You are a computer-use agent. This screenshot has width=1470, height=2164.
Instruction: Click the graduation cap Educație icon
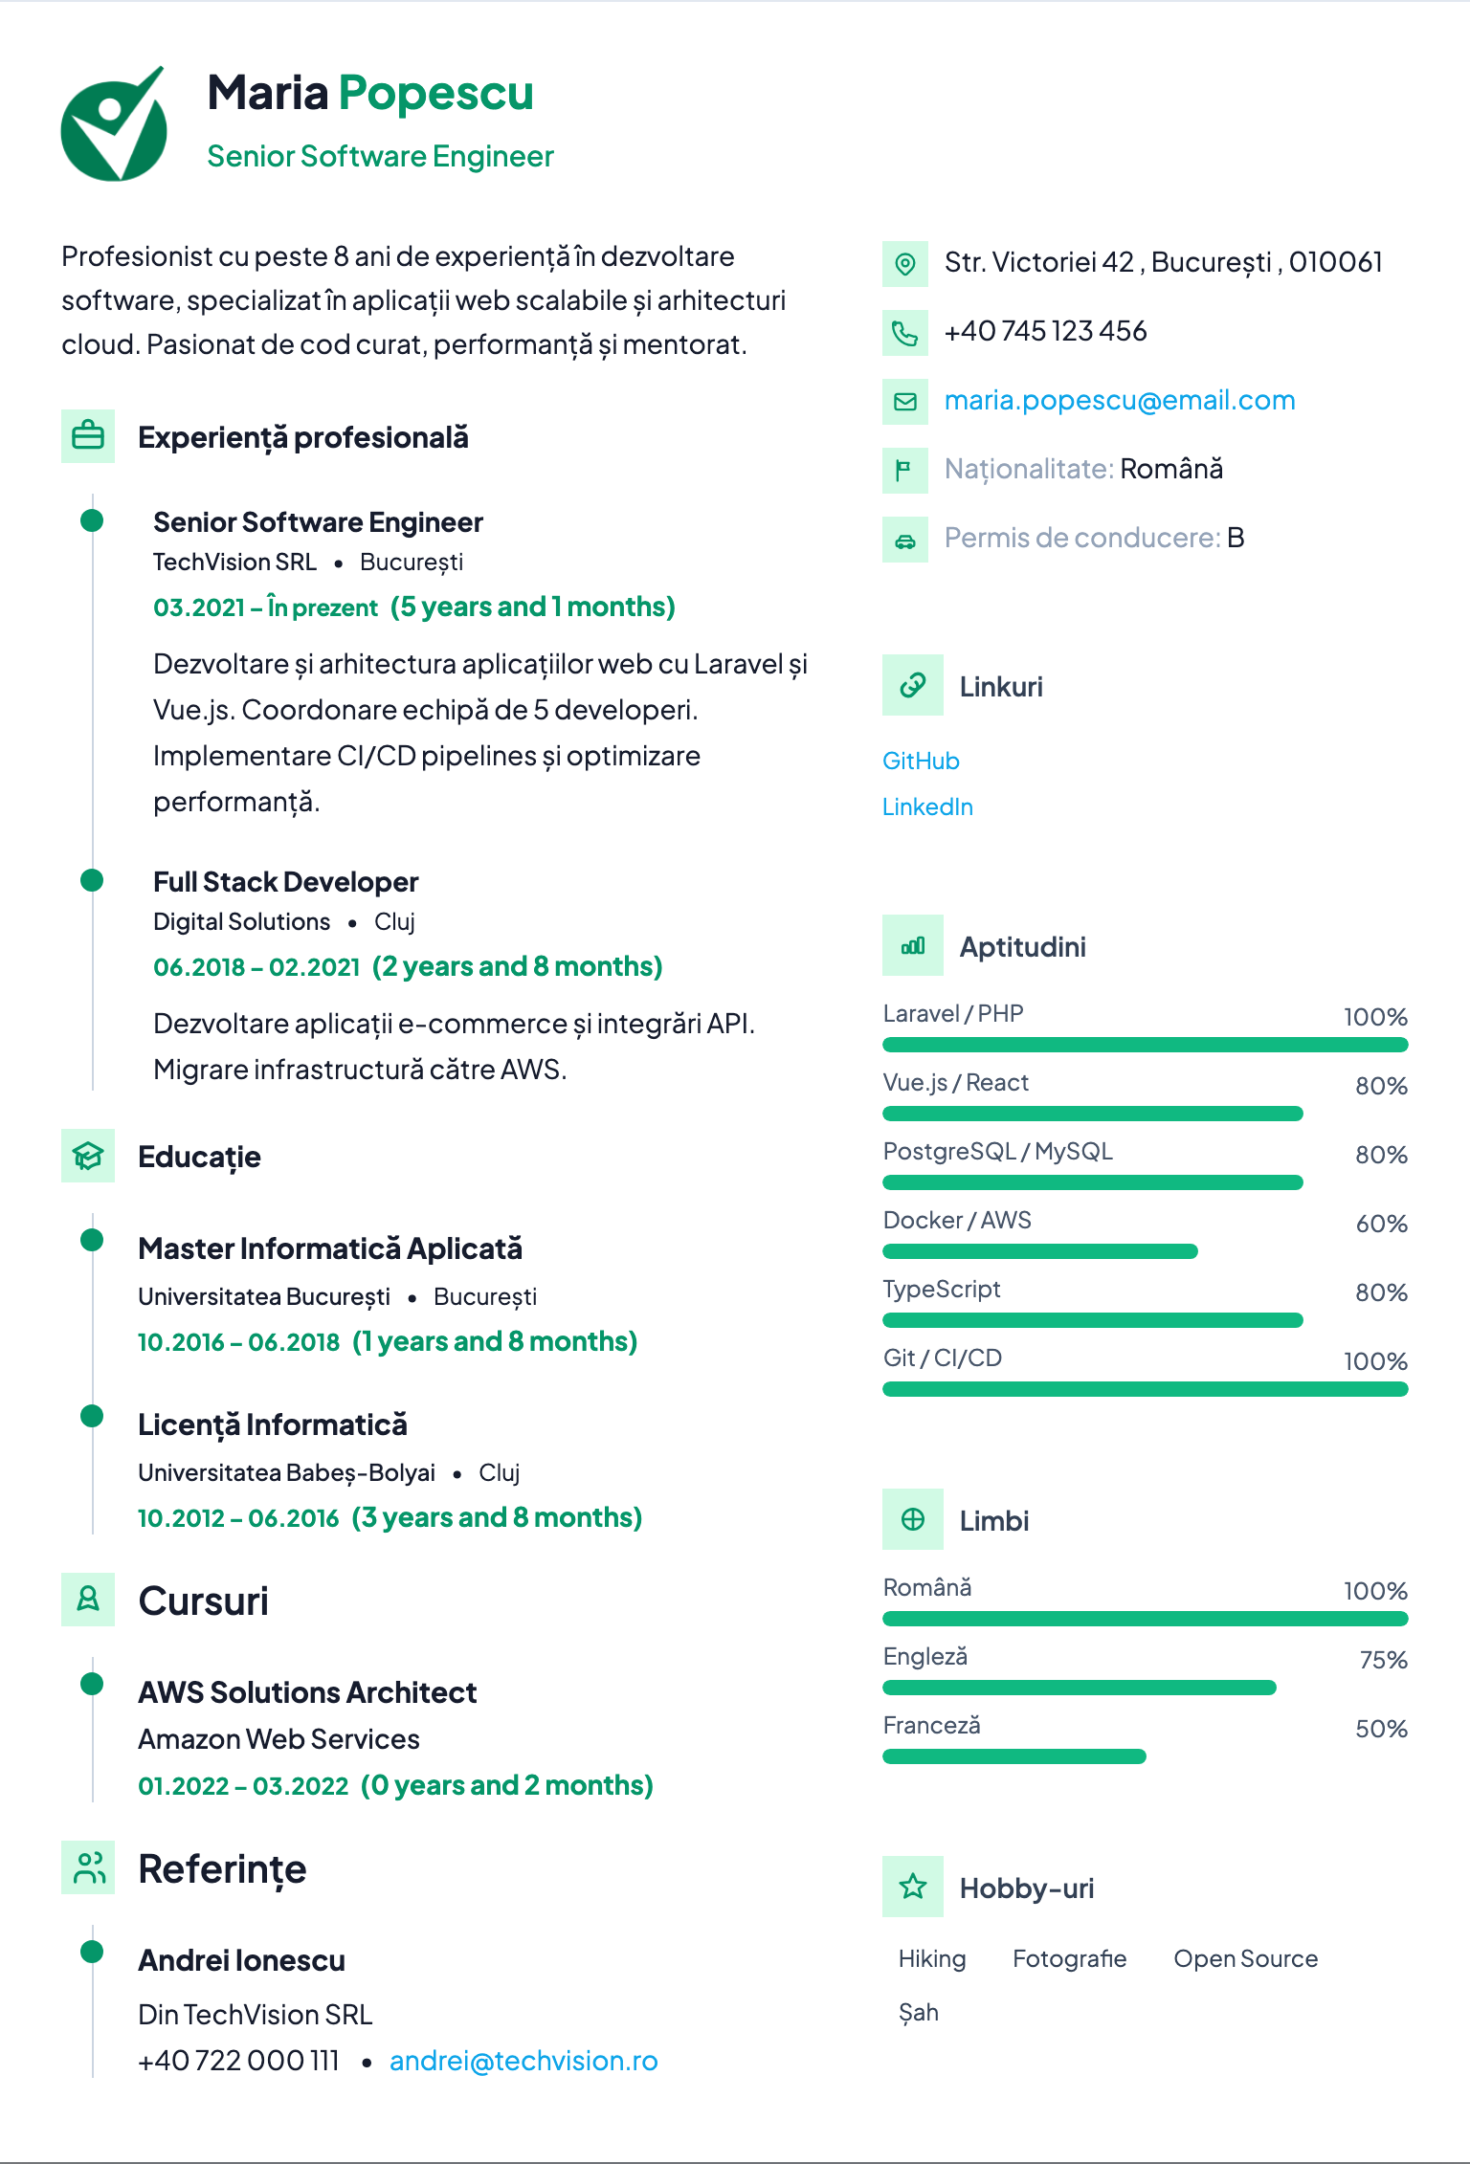pyautogui.click(x=88, y=1156)
